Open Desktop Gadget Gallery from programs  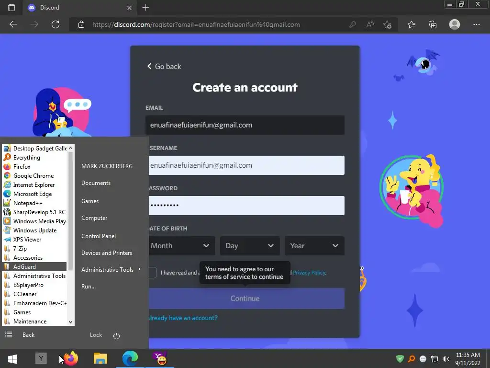34,149
